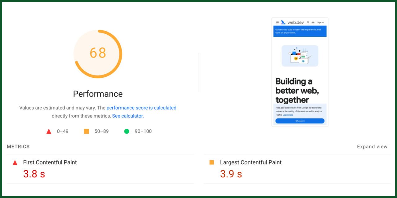The height and width of the screenshot is (198, 397).
Task: Toggle the theme icon in the web.dev preview
Action: [313, 22]
